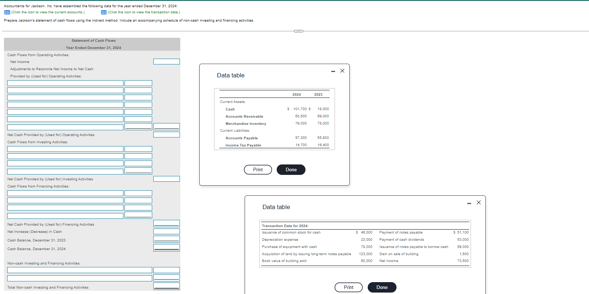Click the 2024 Accounts Receivable value 63,500

pyautogui.click(x=301, y=116)
